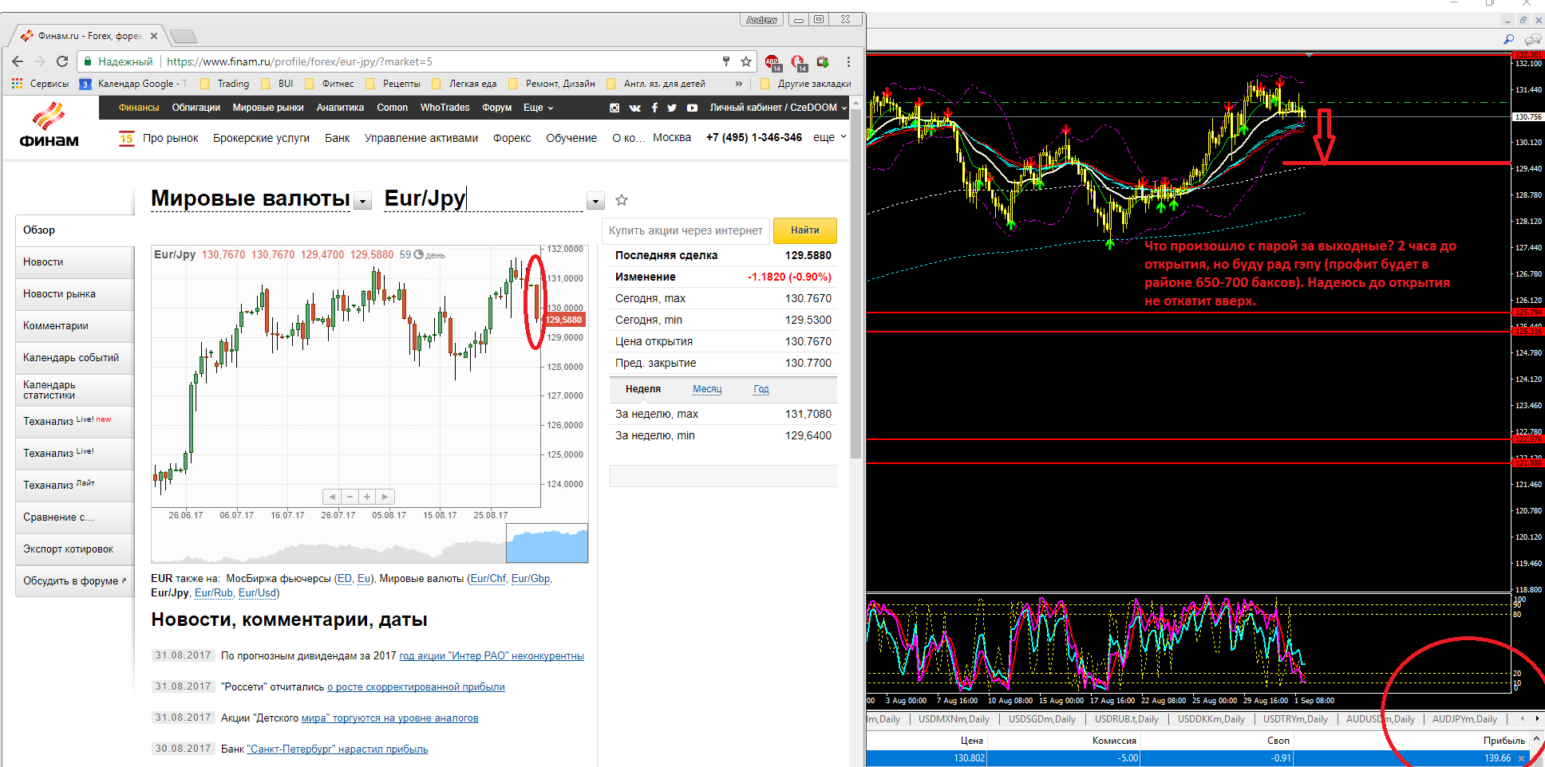Switch to the Год range tab

click(x=761, y=389)
